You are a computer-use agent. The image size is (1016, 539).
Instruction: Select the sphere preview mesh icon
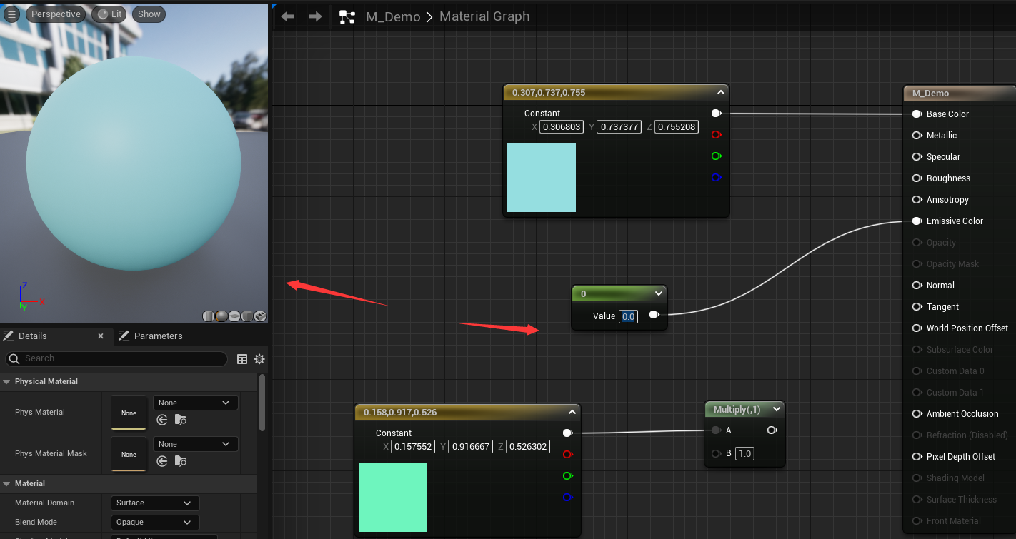coord(221,316)
